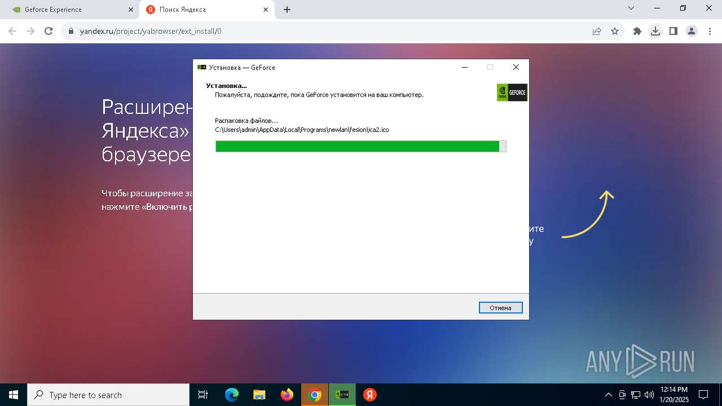
Task: Switch to GeForce installer in taskbar
Action: 342,395
